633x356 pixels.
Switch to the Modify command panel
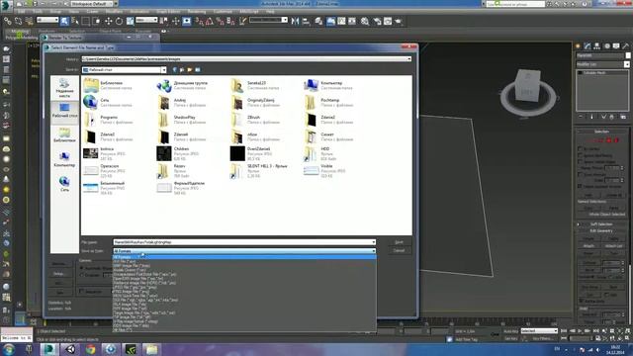tap(588, 46)
